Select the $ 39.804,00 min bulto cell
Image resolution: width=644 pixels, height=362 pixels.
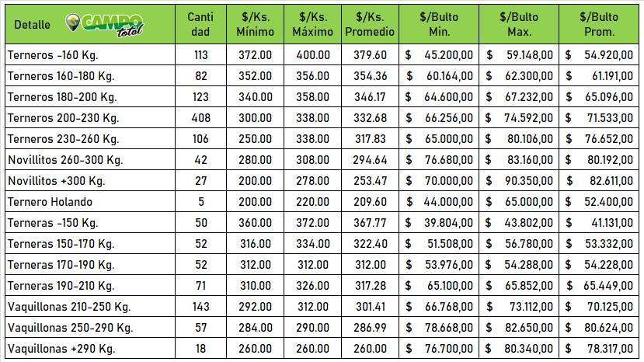coord(439,223)
